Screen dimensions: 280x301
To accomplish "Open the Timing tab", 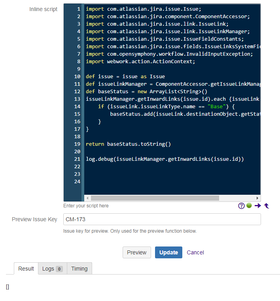I will point(79,269).
